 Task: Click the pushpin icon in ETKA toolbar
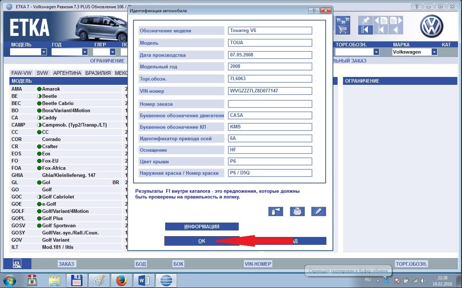(x=366, y=20)
